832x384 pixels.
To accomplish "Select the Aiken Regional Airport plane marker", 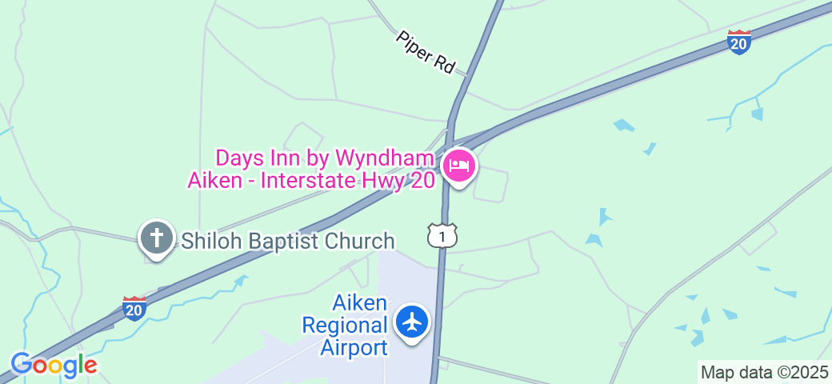I will pos(412,323).
